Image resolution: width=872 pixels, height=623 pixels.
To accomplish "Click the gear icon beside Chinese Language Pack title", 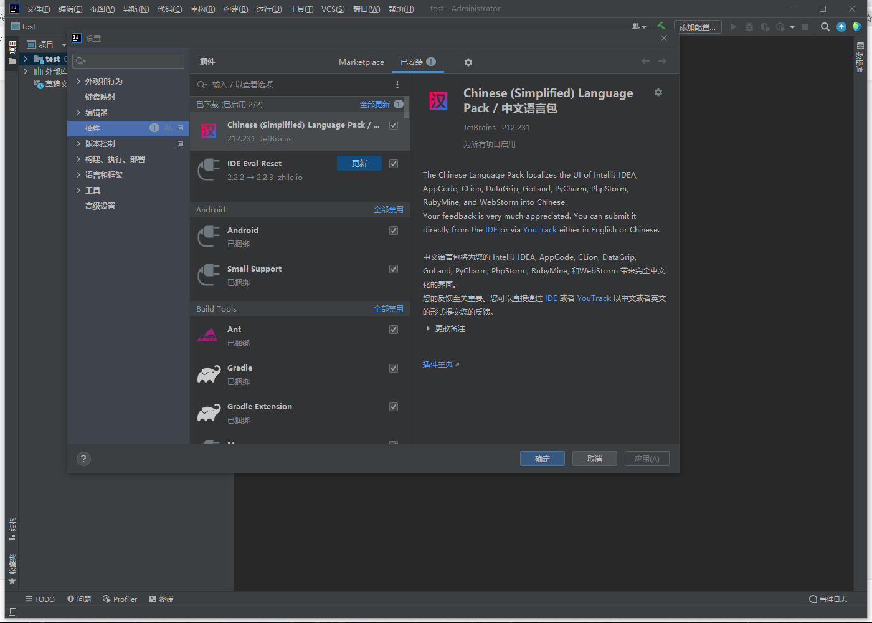I will click(x=658, y=92).
